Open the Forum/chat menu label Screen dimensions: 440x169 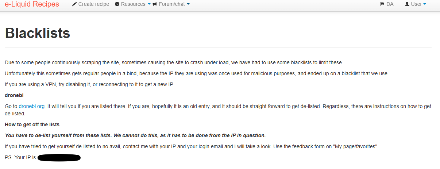click(x=172, y=4)
